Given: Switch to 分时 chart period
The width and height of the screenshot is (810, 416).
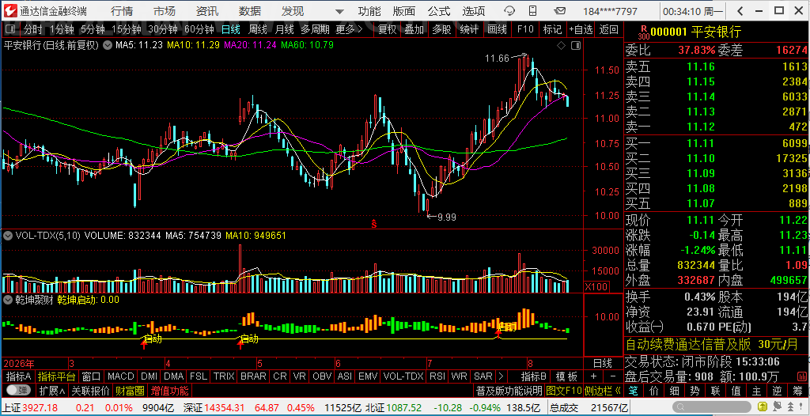Looking at the screenshot, I should pyautogui.click(x=33, y=29).
